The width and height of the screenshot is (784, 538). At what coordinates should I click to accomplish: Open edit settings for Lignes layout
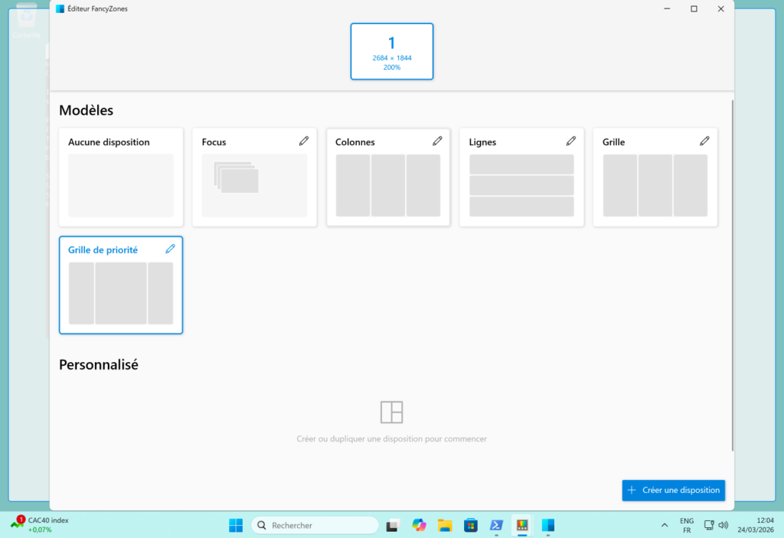pos(570,142)
